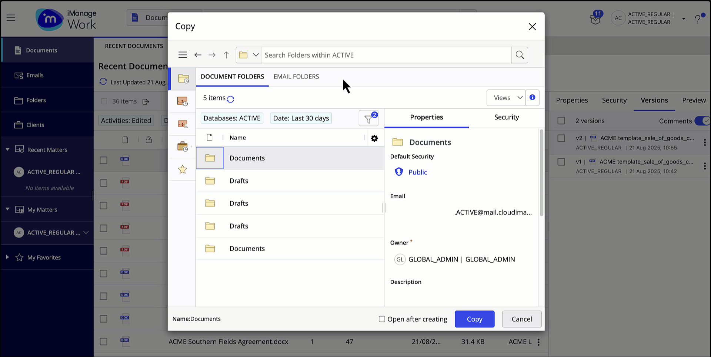Expand the My Favorites tree section

click(7, 257)
